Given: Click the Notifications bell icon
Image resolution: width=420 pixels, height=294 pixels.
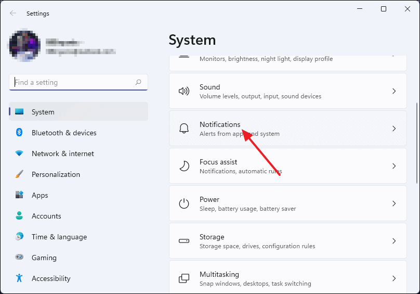Looking at the screenshot, I should 184,129.
